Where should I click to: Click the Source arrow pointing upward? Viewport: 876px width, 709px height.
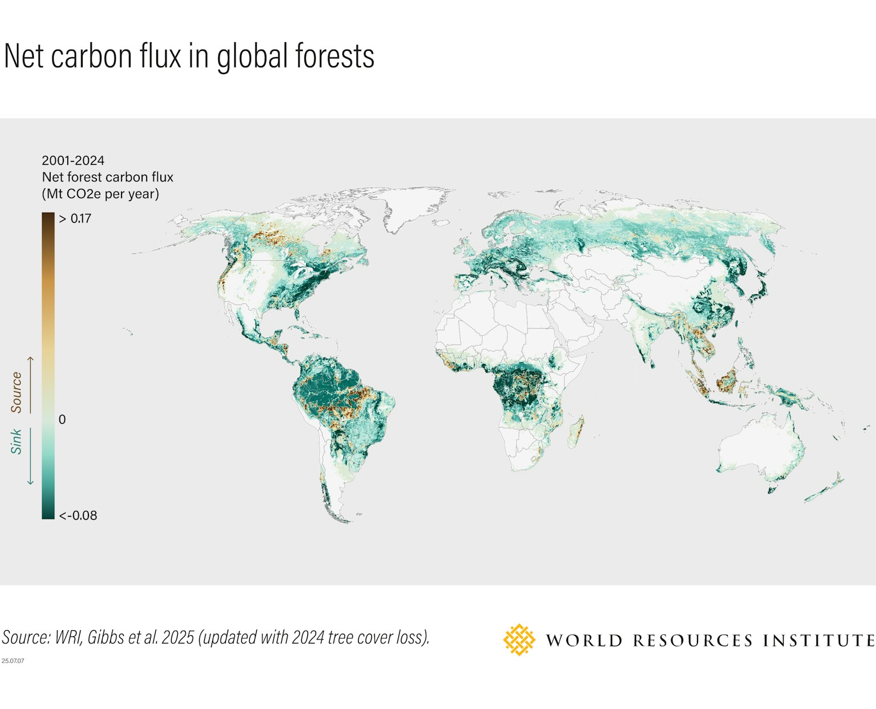pyautogui.click(x=31, y=385)
